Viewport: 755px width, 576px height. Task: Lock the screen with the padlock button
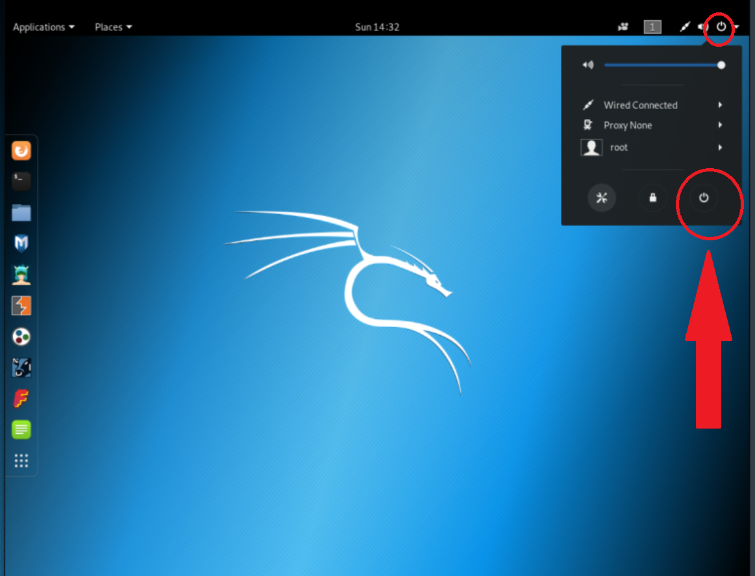pyautogui.click(x=652, y=198)
